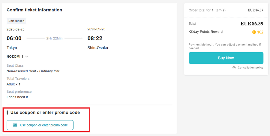The width and height of the screenshot is (270, 136).
Task: Click the Confirm ticket information heading
Action: (x=34, y=10)
